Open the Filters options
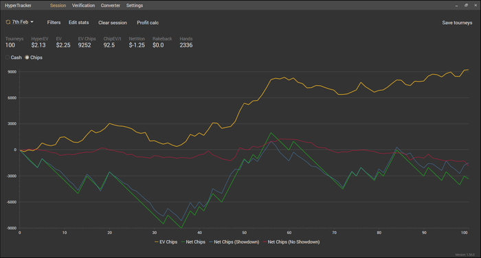This screenshot has width=481, height=258. click(54, 23)
